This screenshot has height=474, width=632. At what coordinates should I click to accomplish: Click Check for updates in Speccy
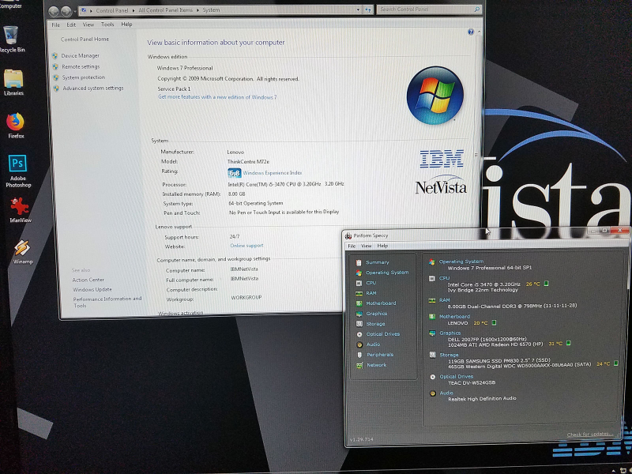(590, 434)
